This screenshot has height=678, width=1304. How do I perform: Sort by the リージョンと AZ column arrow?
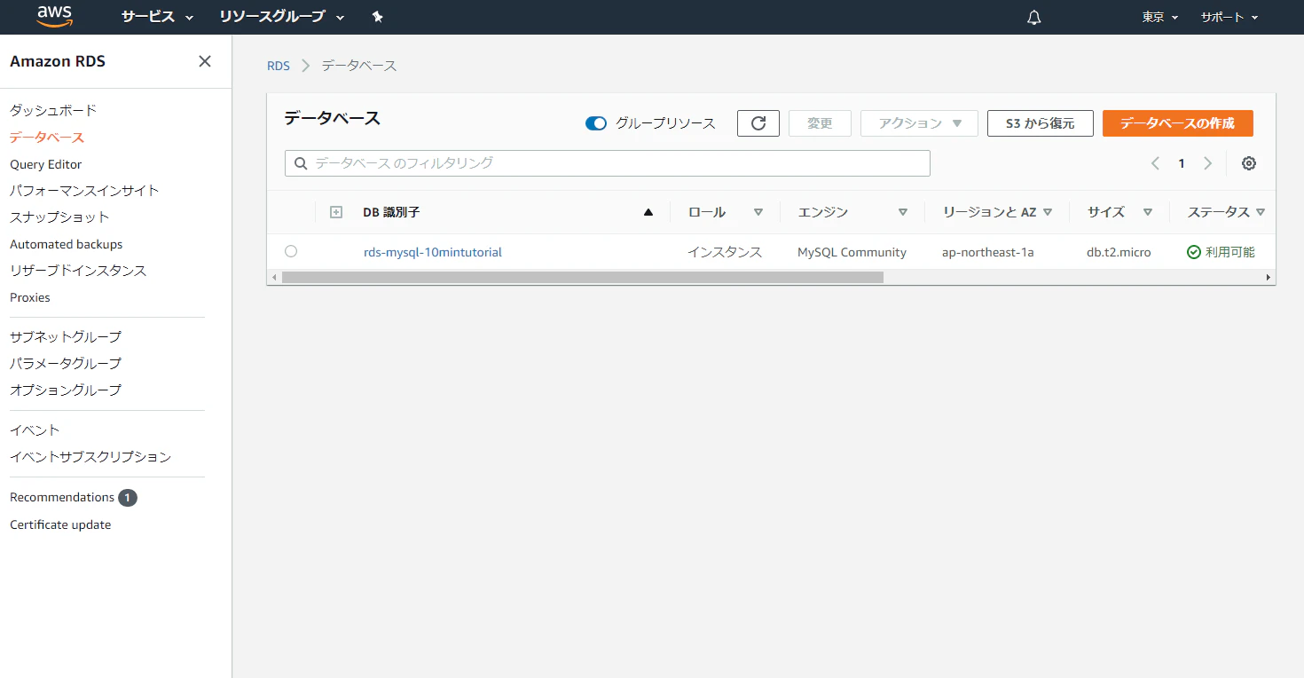pyautogui.click(x=1048, y=212)
